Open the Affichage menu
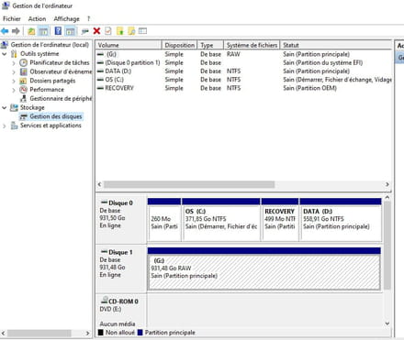 [x=66, y=19]
